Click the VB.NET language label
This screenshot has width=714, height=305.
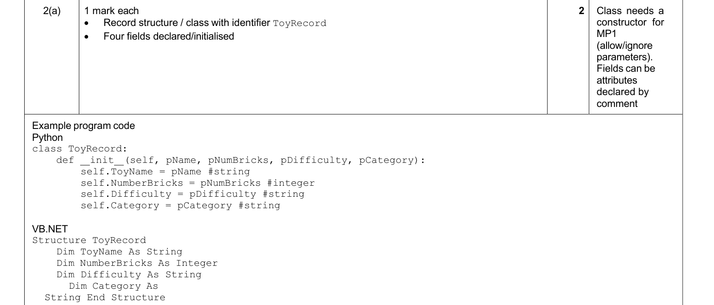[50, 229]
